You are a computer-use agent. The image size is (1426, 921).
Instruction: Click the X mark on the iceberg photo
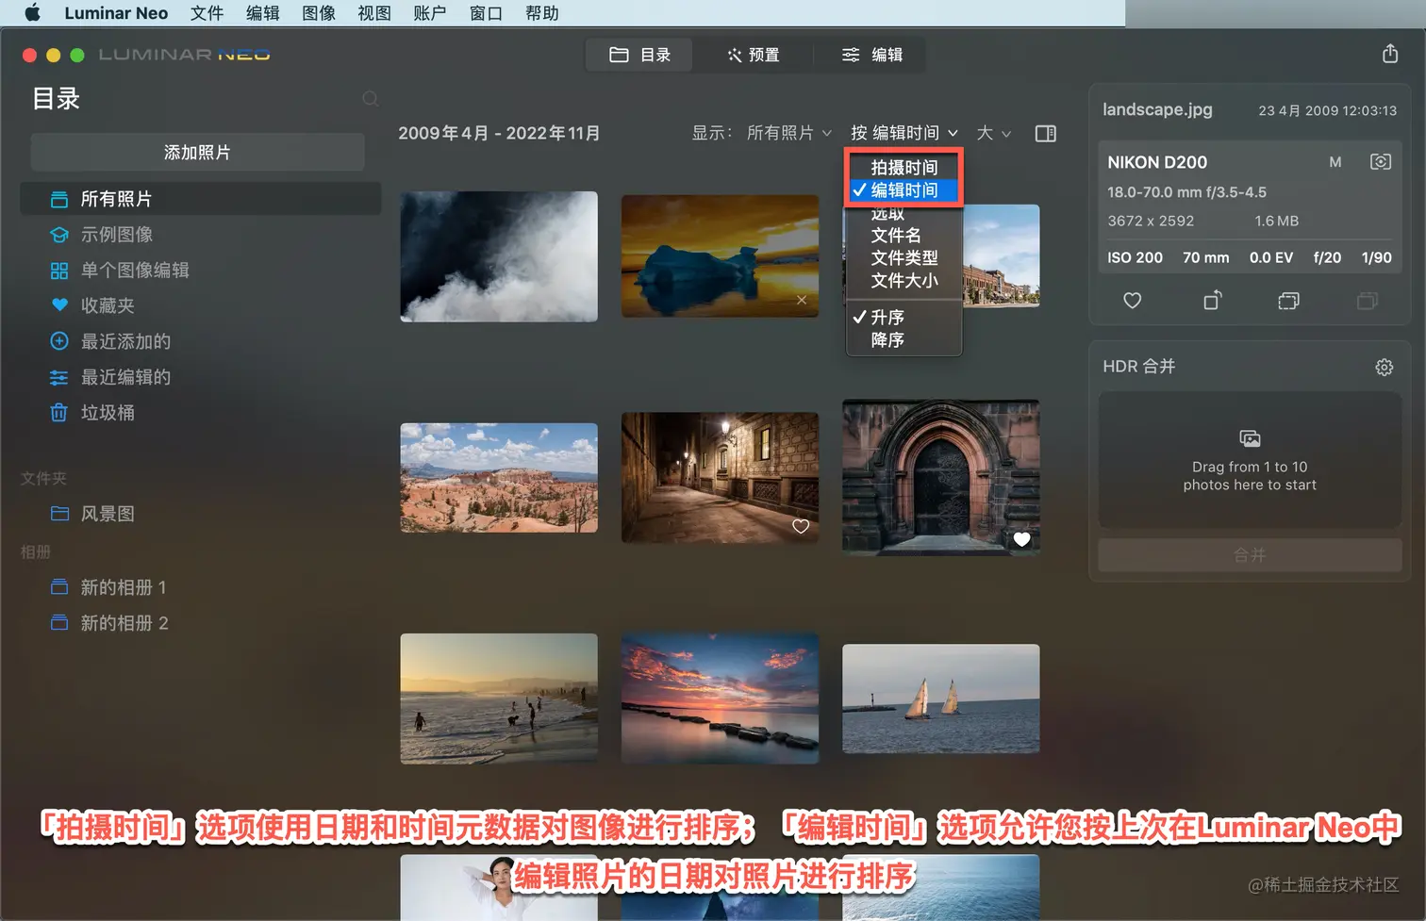[x=802, y=300]
